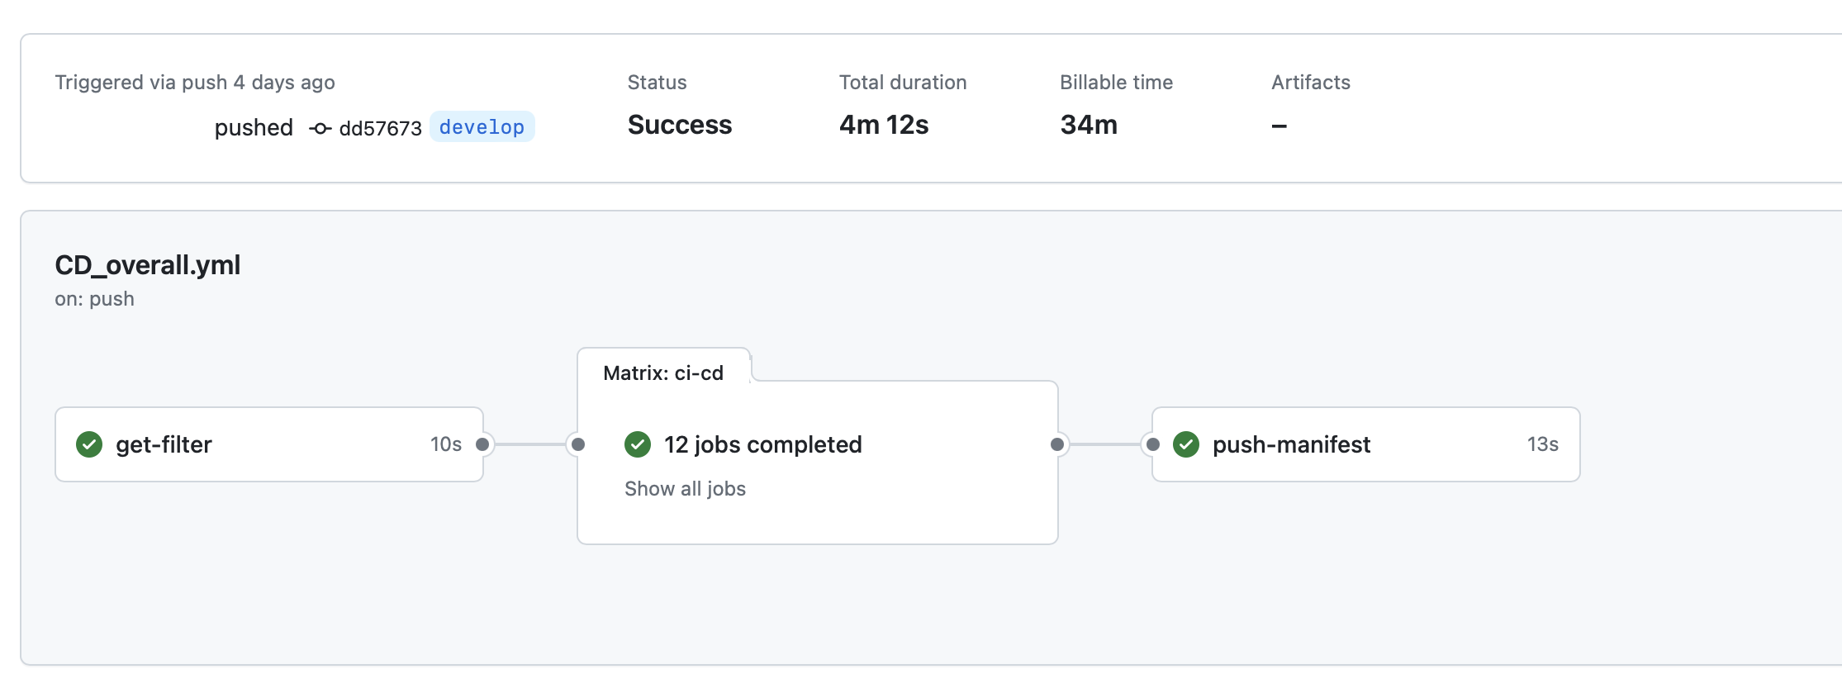Click the success check icon on push-manifest

[1186, 444]
